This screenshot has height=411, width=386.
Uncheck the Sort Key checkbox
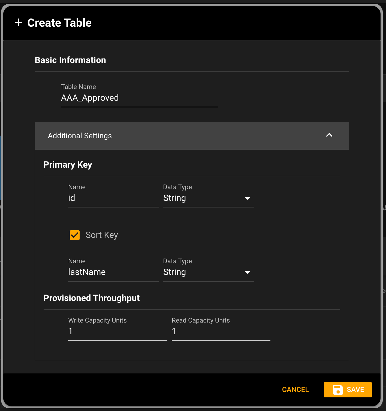coord(75,235)
